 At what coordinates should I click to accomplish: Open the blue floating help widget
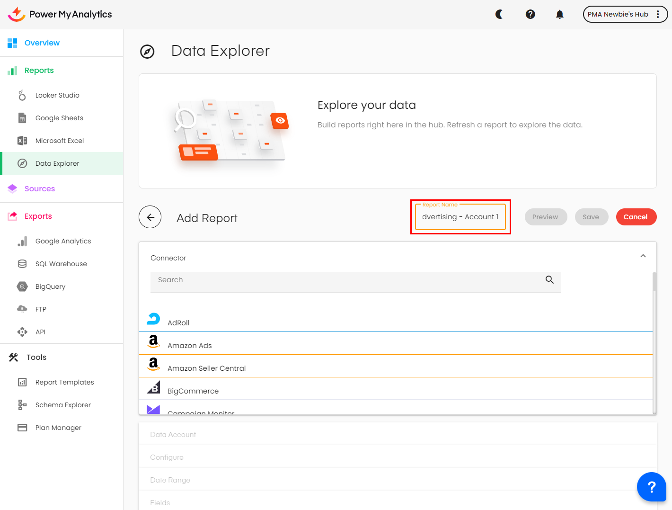pyautogui.click(x=651, y=487)
